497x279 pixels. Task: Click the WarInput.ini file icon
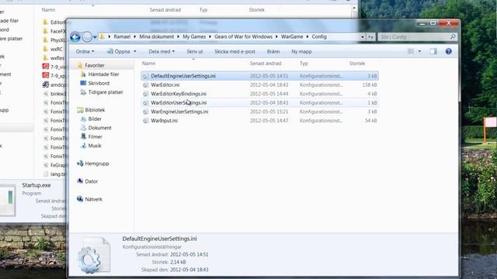pos(145,121)
